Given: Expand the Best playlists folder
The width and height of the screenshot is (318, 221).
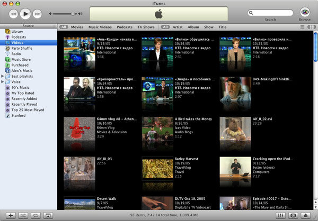Looking at the screenshot, I should tap(3, 76).
